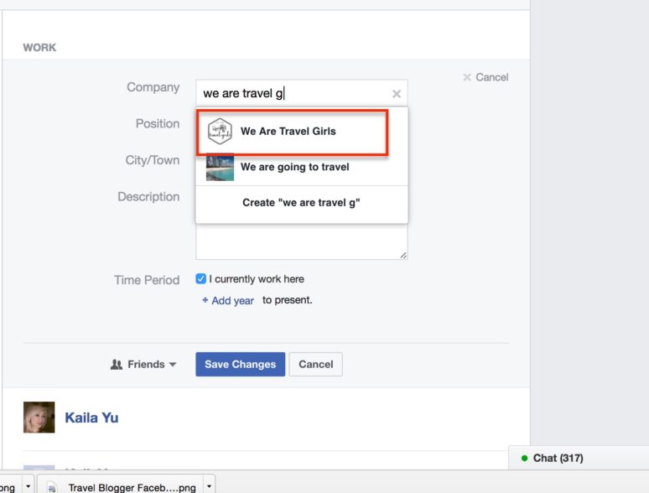Clear the Company field with the x icon
The image size is (649, 493).
click(396, 94)
